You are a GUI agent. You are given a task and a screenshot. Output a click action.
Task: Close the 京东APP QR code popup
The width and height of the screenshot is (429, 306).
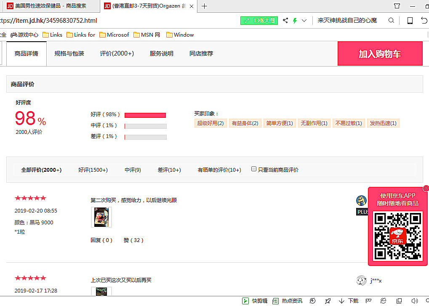tap(426, 188)
